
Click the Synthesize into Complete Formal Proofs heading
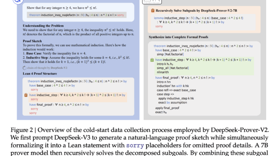point(178,37)
